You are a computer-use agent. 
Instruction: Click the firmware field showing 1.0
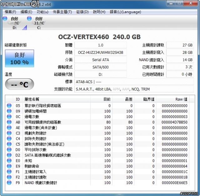point(101,45)
